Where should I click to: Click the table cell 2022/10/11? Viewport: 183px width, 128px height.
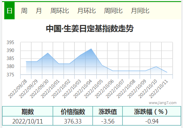(28, 121)
